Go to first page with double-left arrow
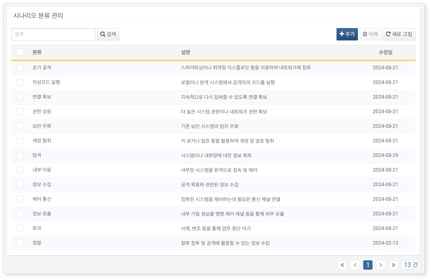The width and height of the screenshot is (431, 280). point(342,265)
